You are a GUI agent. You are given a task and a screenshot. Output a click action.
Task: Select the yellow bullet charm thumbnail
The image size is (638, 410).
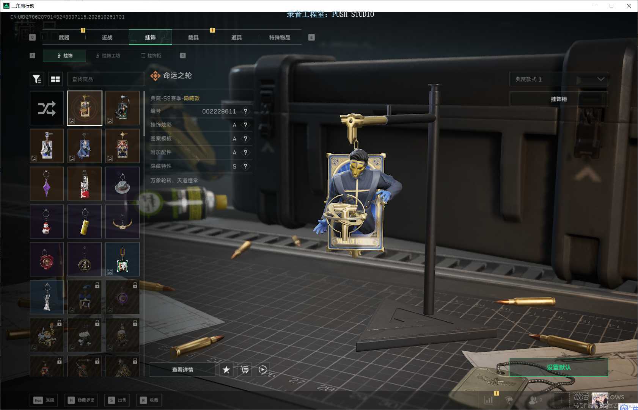85,222
